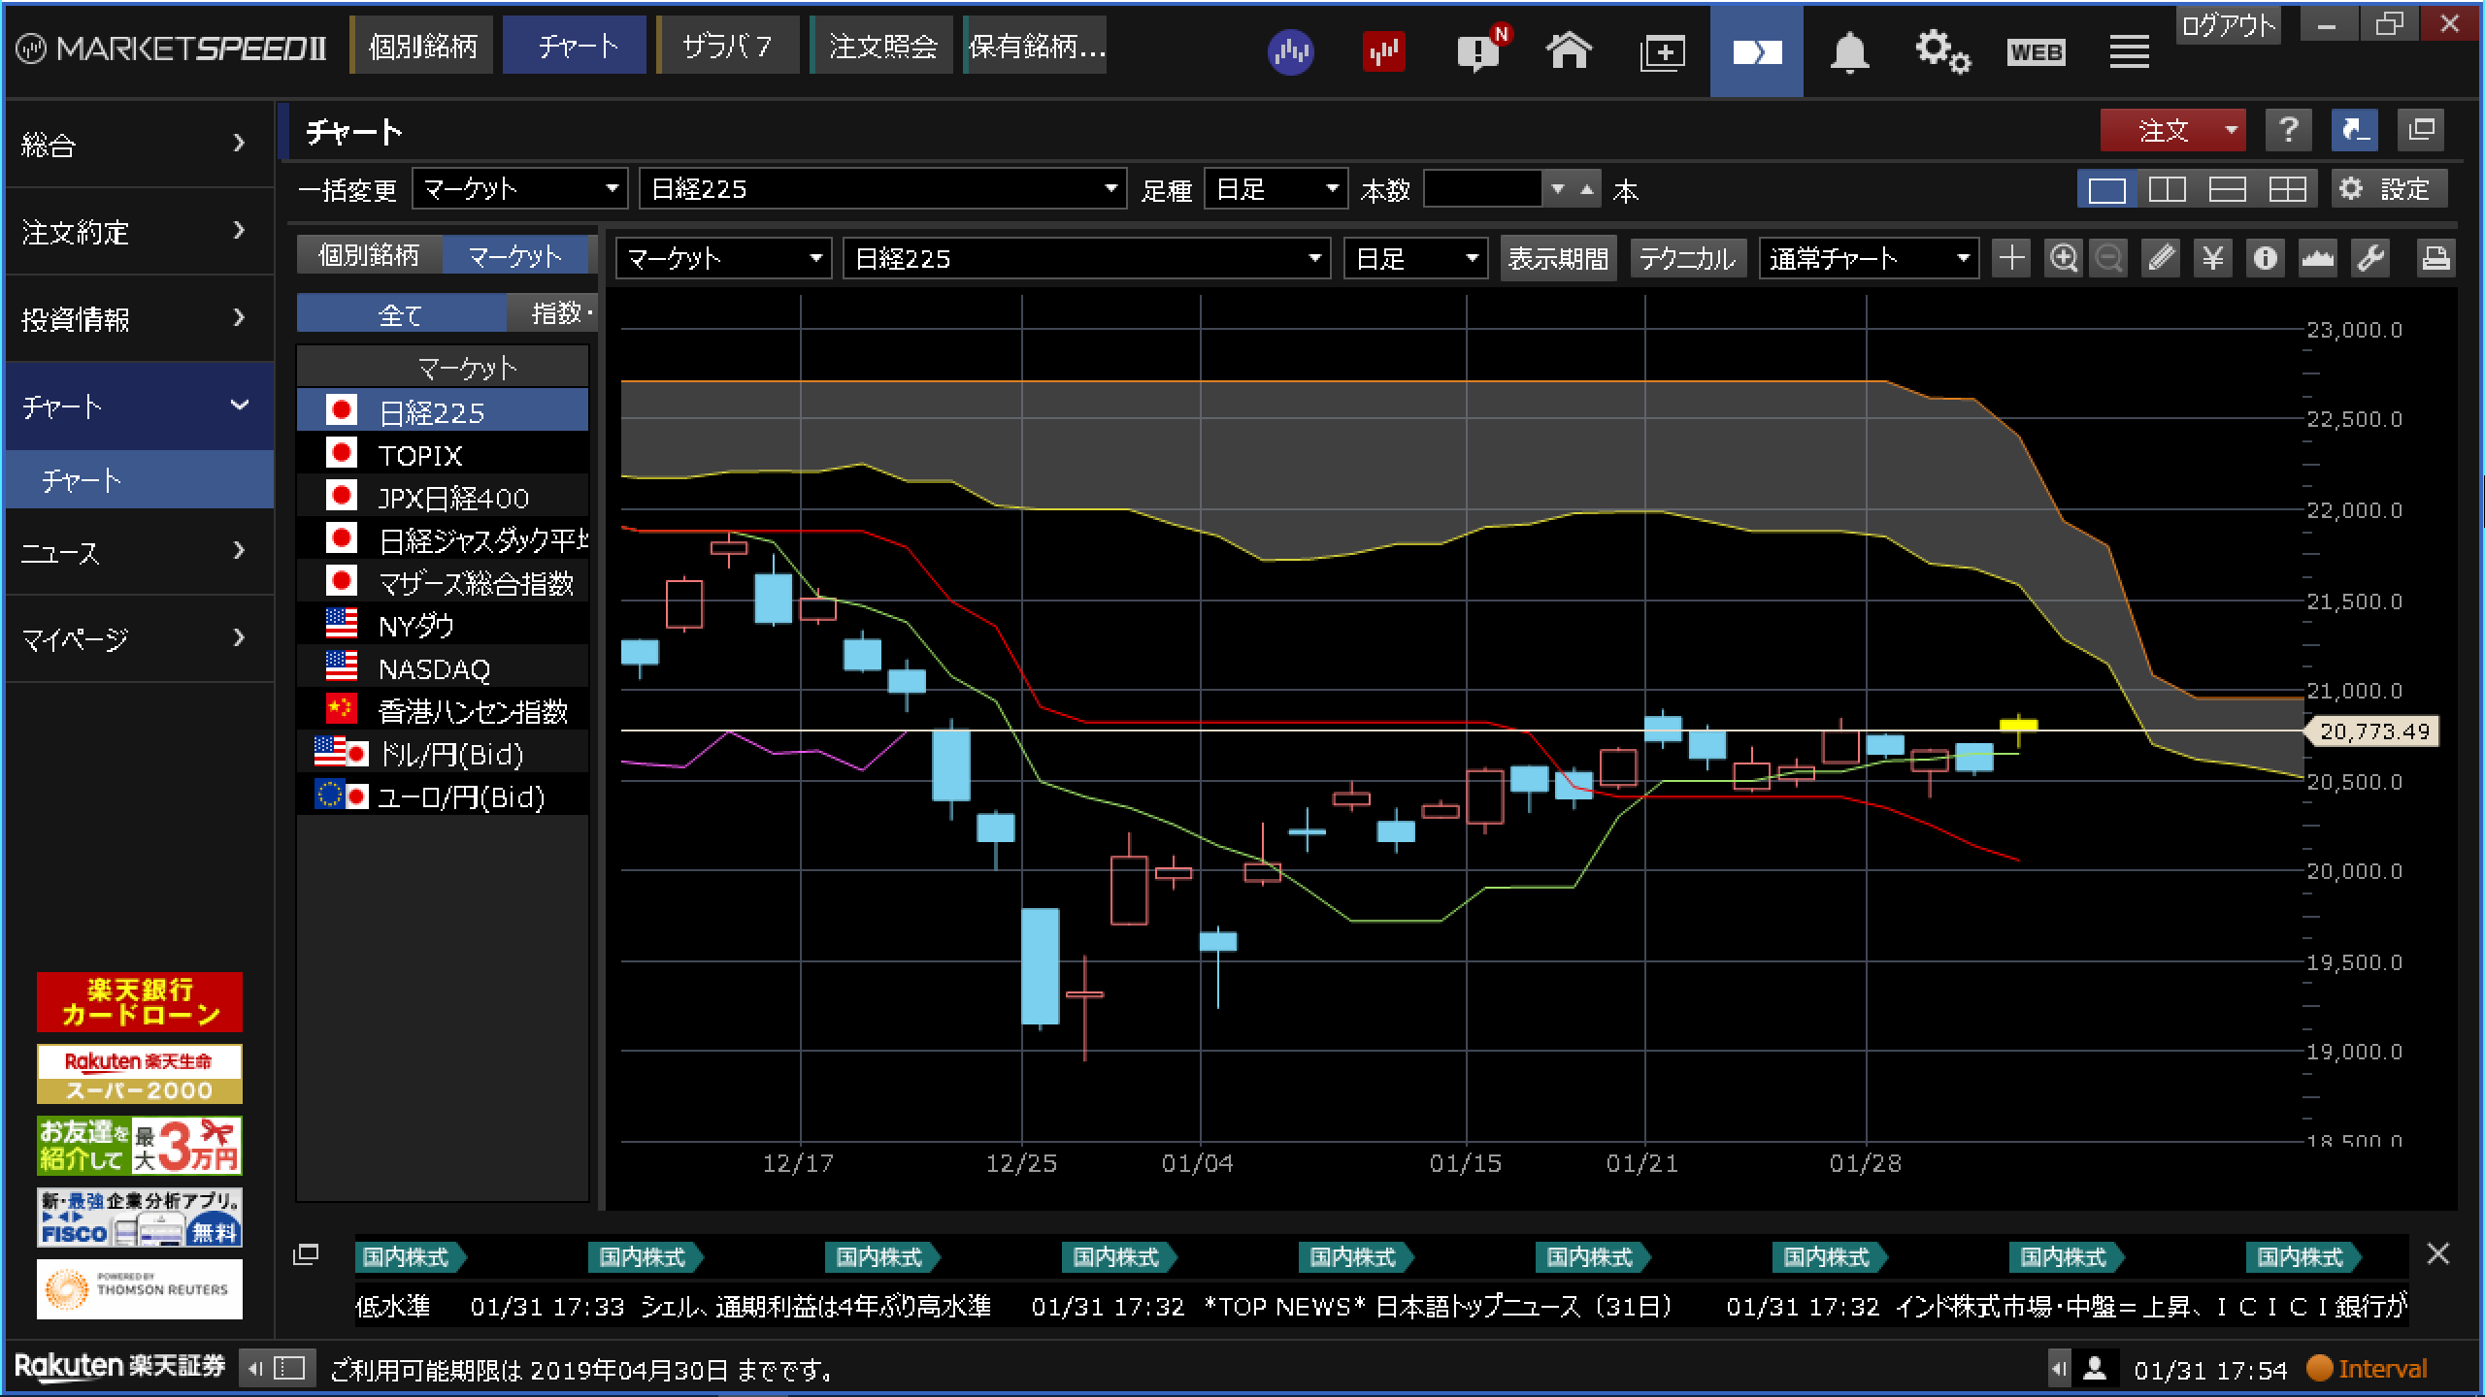Open the batch-change 日経225 dropdown
The height and width of the screenshot is (1397, 2485).
point(882,188)
